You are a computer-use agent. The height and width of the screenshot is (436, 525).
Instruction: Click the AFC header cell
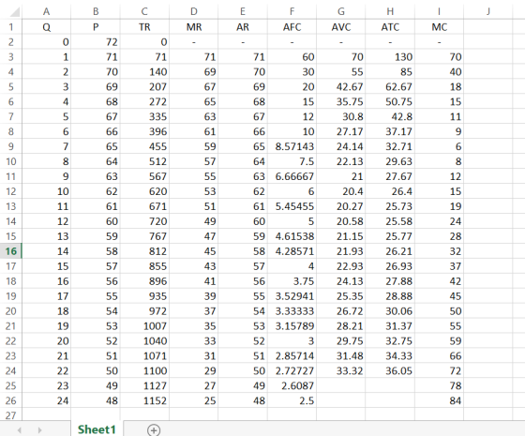(x=292, y=27)
